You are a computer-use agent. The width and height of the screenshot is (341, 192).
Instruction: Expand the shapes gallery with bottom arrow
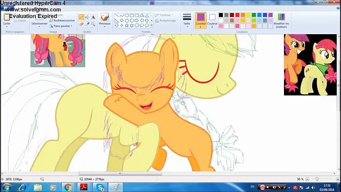[x=151, y=26]
